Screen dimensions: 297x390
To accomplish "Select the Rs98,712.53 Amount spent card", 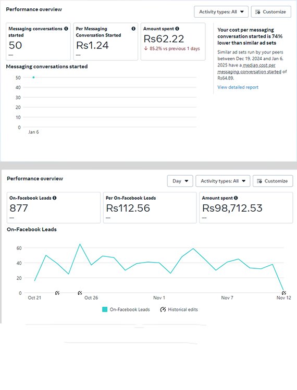I will pos(246,207).
